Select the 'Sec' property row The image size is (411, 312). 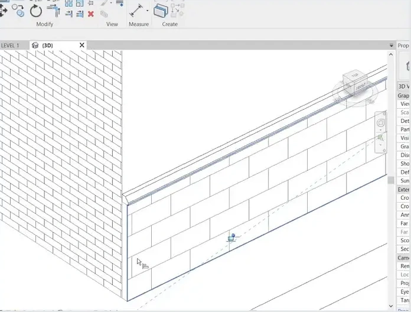(404, 249)
